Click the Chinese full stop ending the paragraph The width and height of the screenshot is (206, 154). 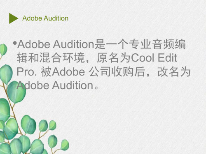click(96, 87)
